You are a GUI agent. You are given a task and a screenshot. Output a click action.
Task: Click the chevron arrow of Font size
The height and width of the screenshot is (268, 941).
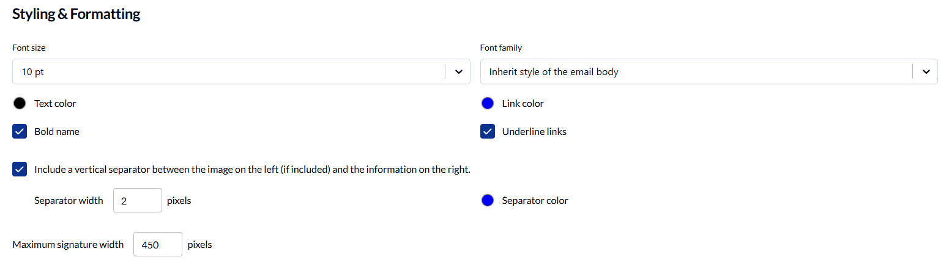458,71
